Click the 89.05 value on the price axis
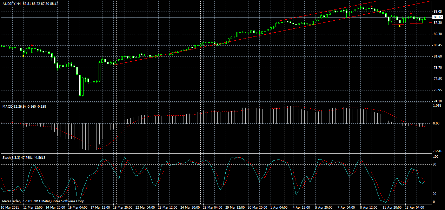 (x=438, y=12)
